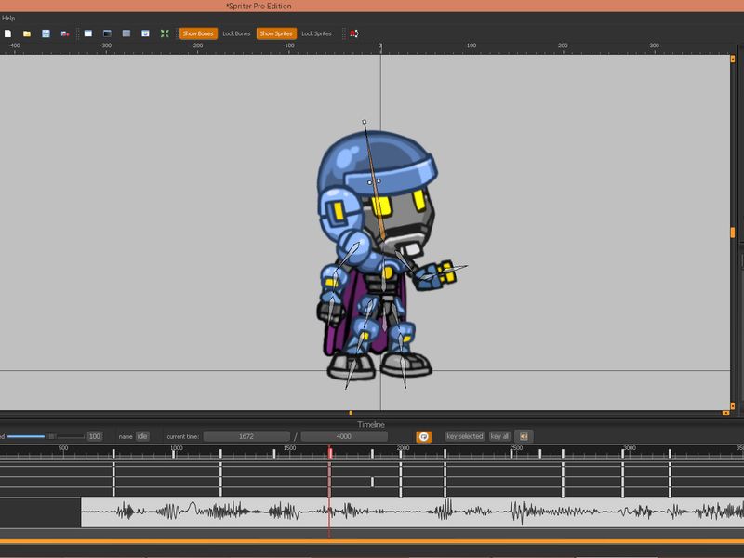Enable Lock Bones

236,33
